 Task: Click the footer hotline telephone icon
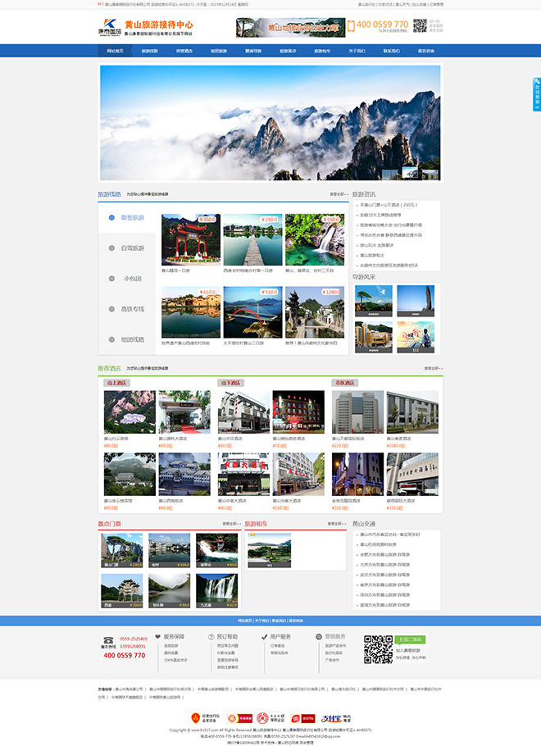107,639
